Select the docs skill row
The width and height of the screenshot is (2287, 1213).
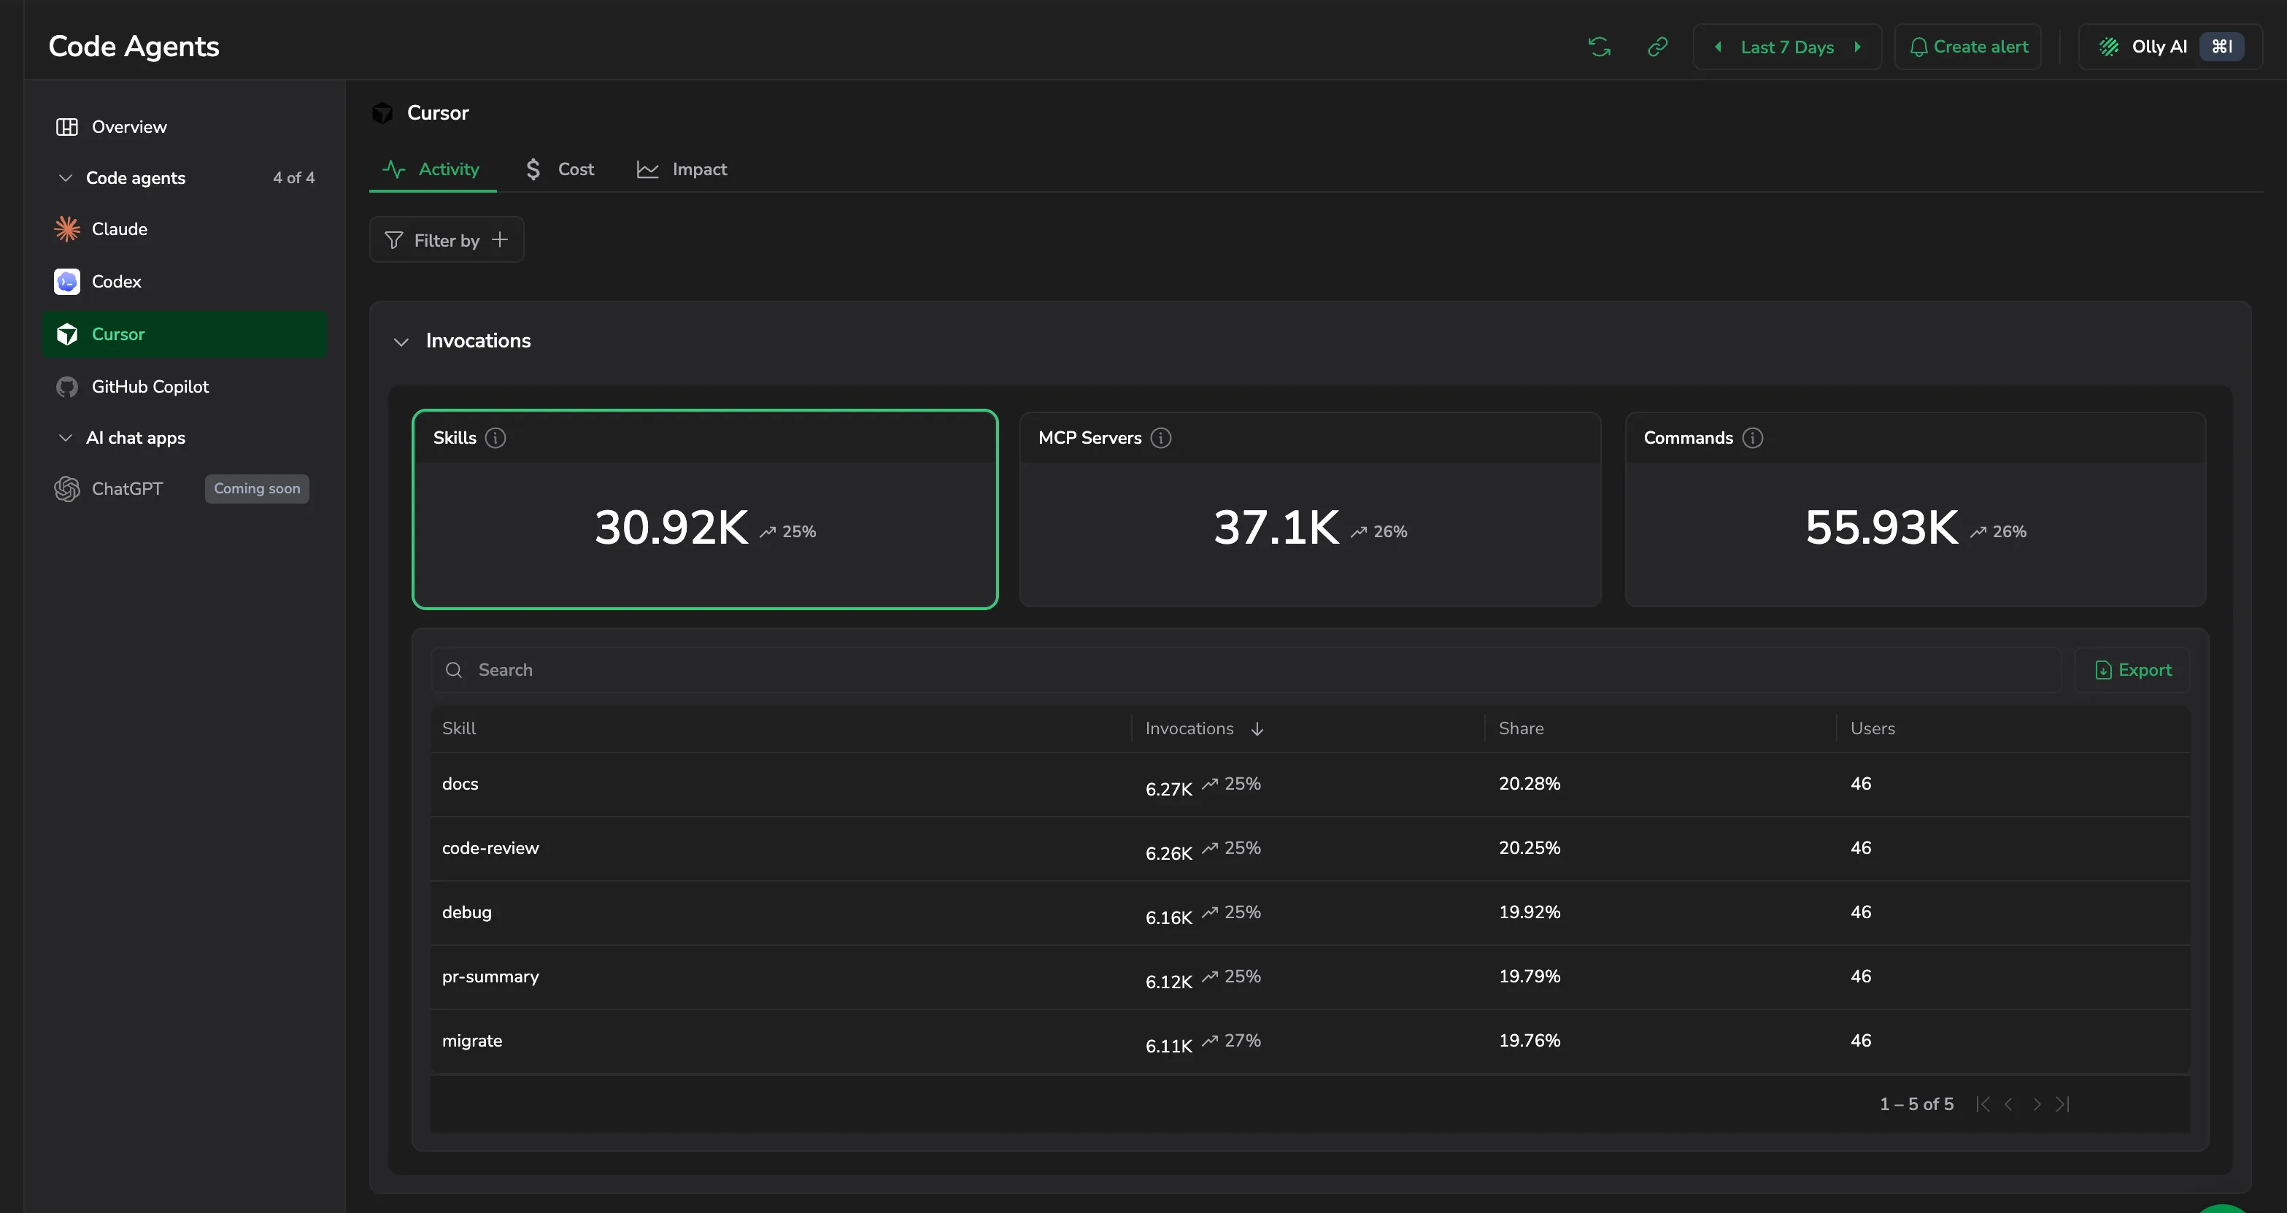click(x=1311, y=784)
